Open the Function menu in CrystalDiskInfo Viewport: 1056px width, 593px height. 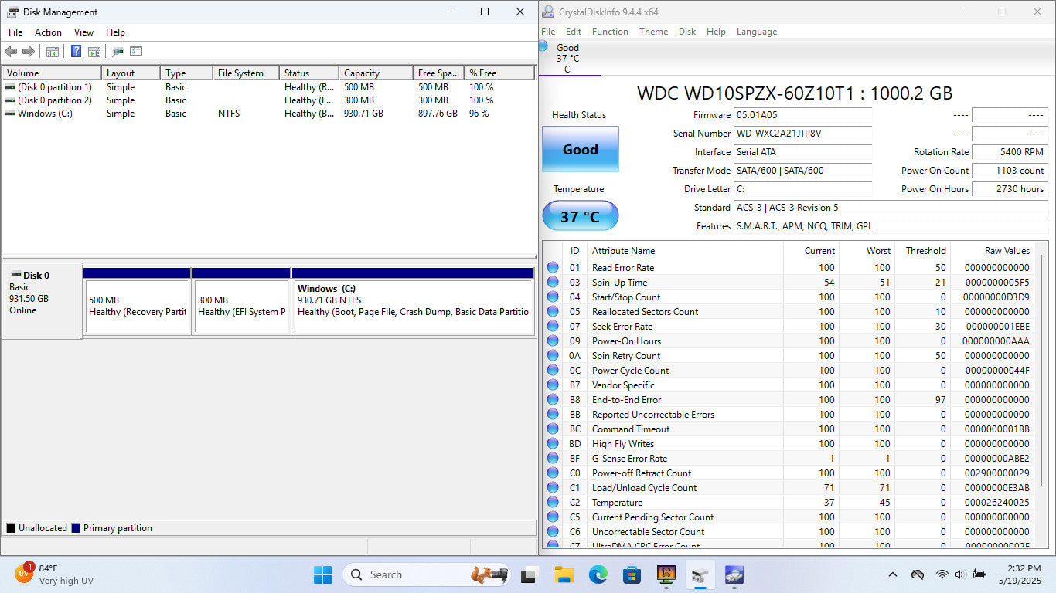click(610, 32)
